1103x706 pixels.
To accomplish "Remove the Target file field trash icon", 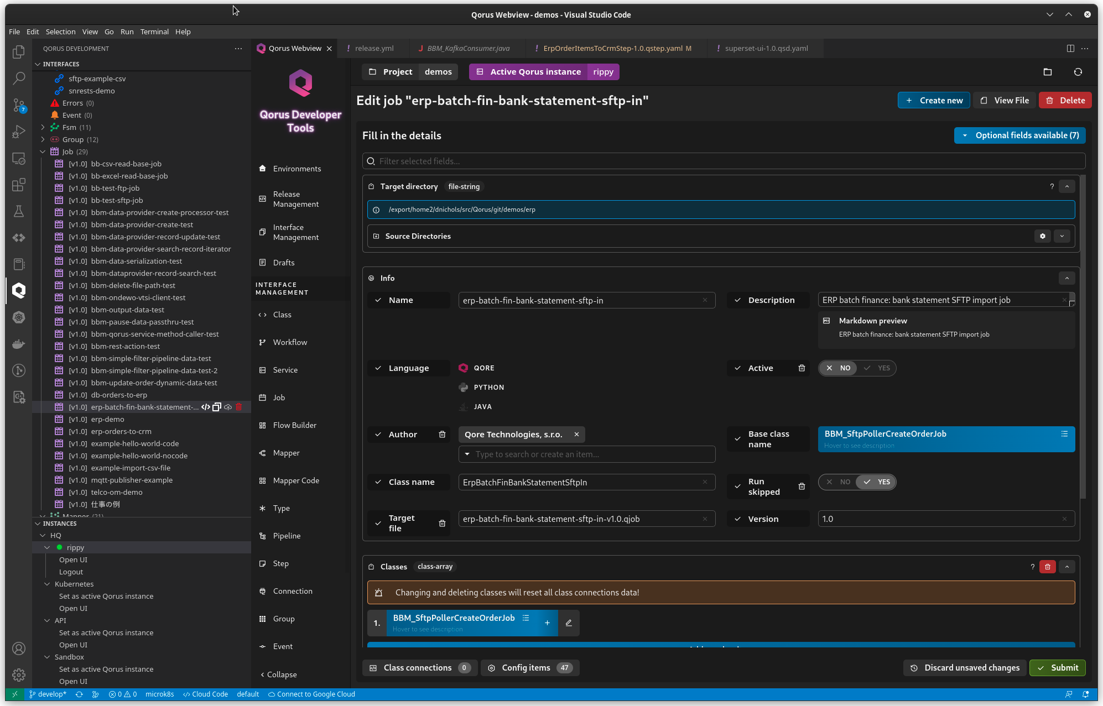I will click(x=442, y=523).
